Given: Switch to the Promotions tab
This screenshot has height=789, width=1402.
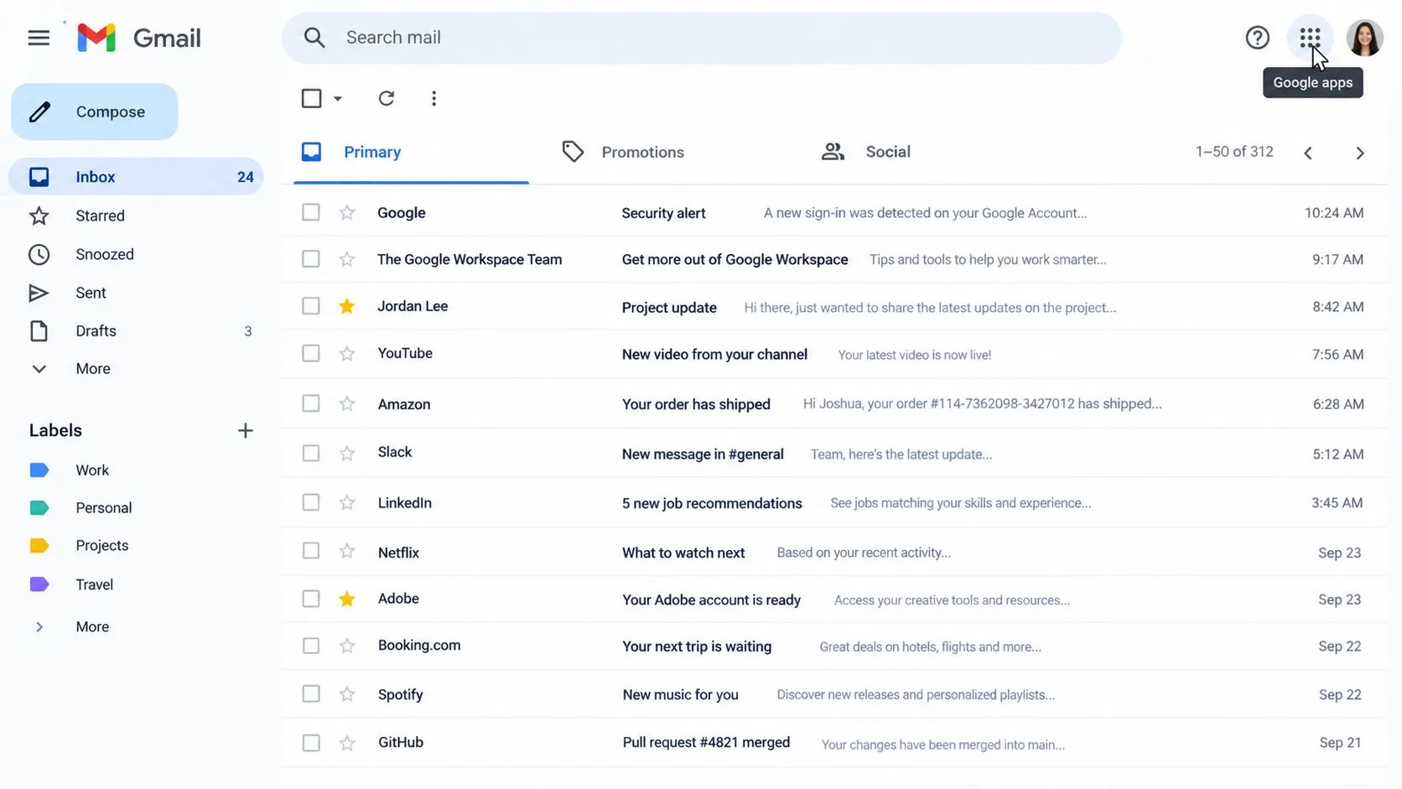Looking at the screenshot, I should (x=623, y=153).
